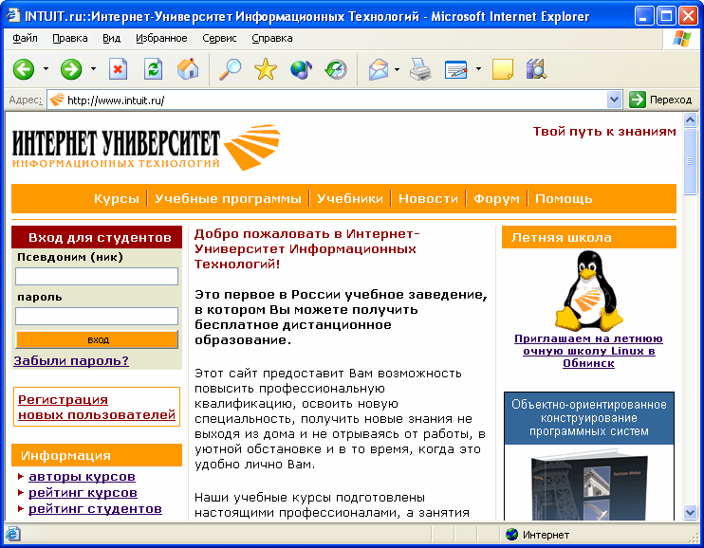The image size is (704, 548).
Task: Expand the Forward button history dropdown
Action: (93, 69)
